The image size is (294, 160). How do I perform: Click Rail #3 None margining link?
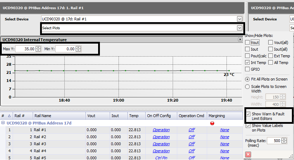click(x=224, y=144)
